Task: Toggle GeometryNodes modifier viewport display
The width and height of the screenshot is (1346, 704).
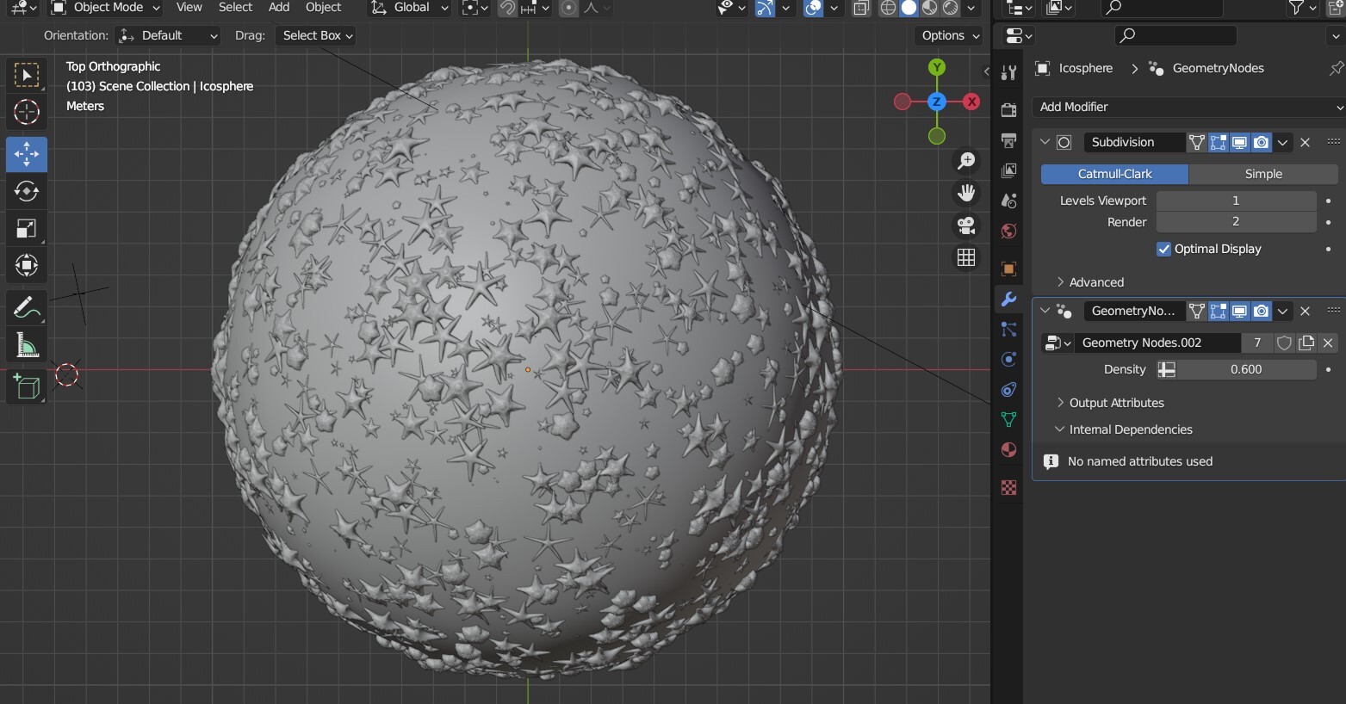Action: point(1239,311)
